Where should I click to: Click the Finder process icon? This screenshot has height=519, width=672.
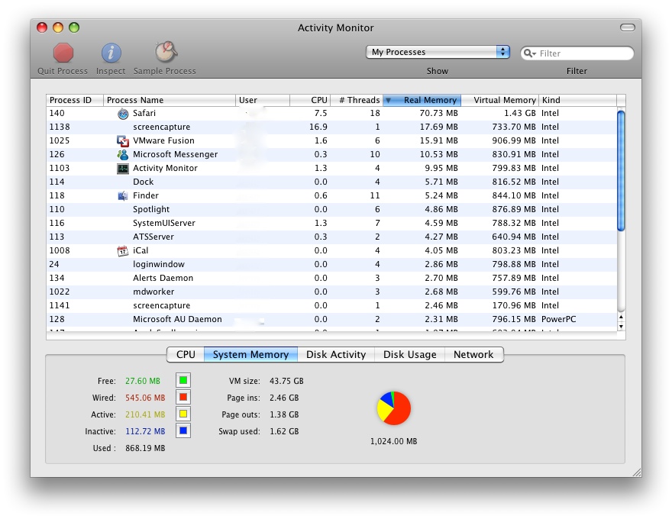point(123,195)
